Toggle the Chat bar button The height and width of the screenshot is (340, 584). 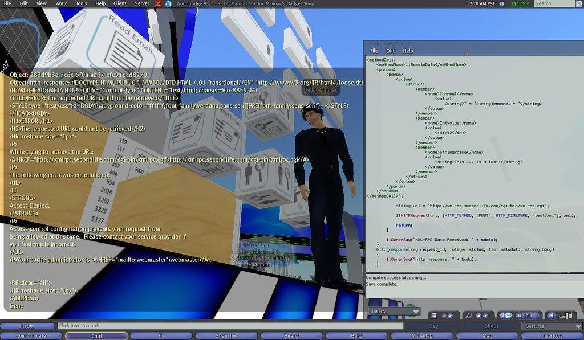[x=96, y=336]
